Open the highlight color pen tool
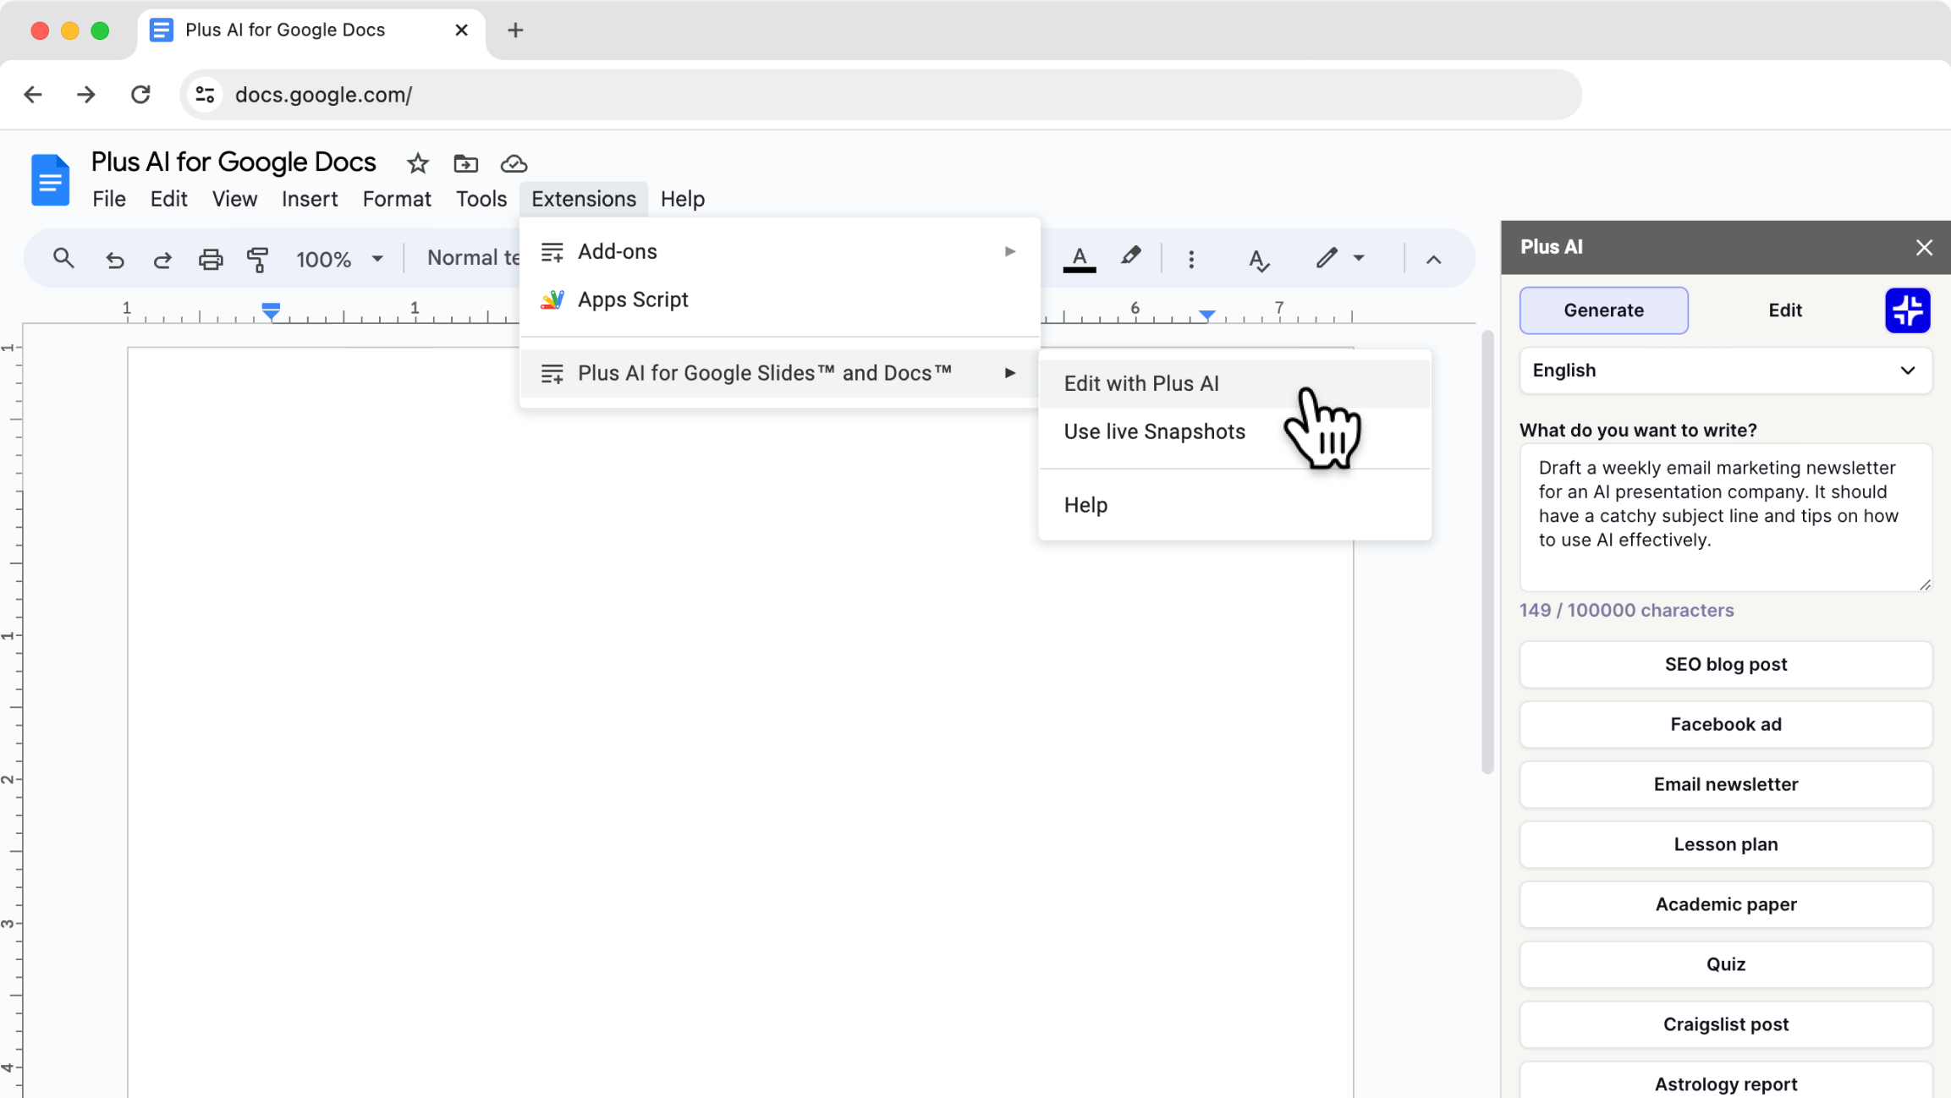The image size is (1951, 1098). (1130, 256)
